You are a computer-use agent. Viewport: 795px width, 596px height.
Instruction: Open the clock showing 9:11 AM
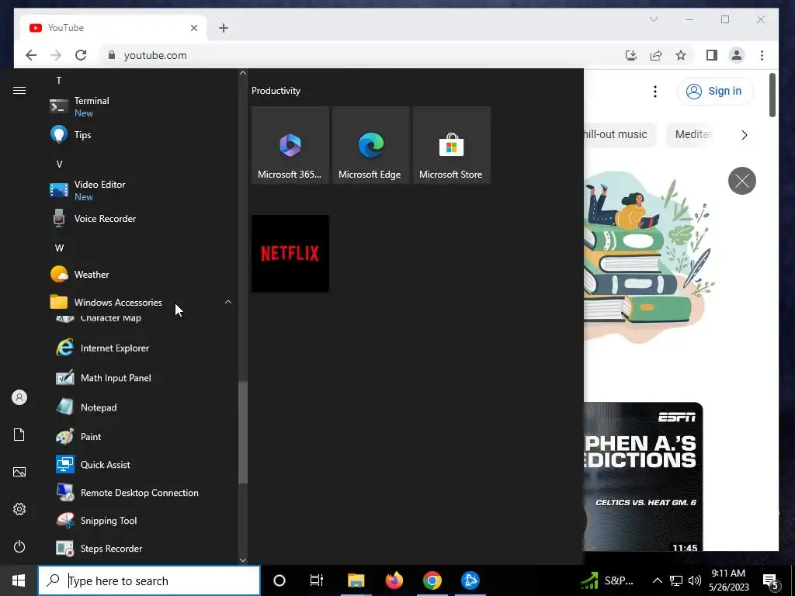click(728, 580)
